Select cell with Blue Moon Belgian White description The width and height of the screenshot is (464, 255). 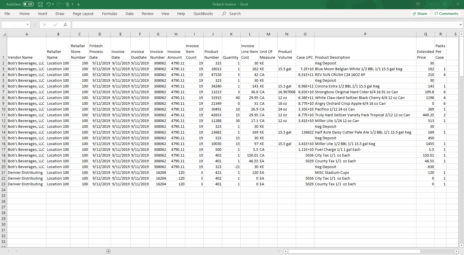pyautogui.click(x=365, y=69)
